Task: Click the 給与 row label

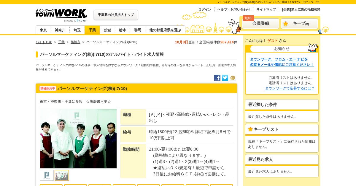Action: click(133, 134)
